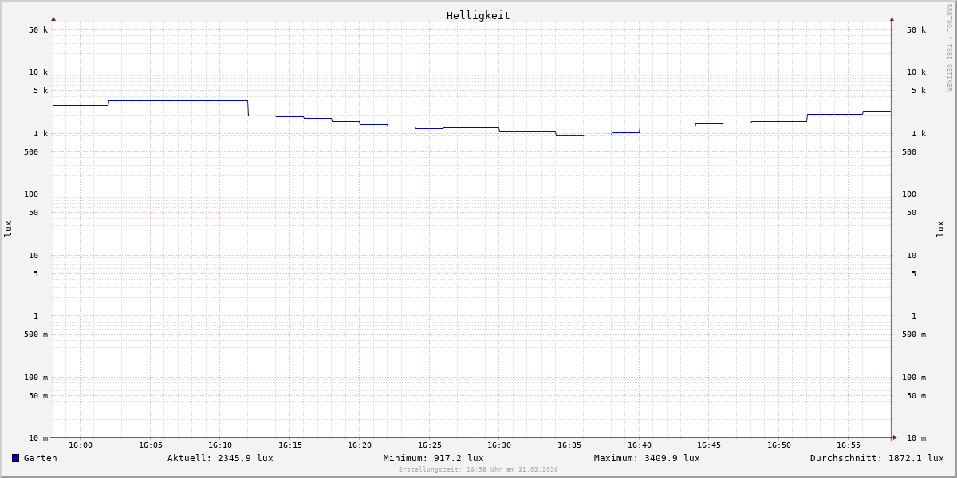Click the Durchschnitt 1872.1 lux statistic

[876, 458]
